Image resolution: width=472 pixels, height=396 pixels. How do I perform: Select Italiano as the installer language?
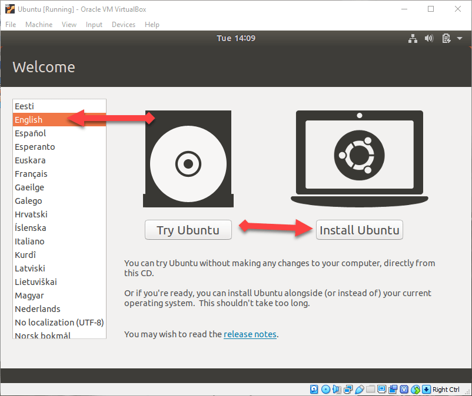pos(29,241)
